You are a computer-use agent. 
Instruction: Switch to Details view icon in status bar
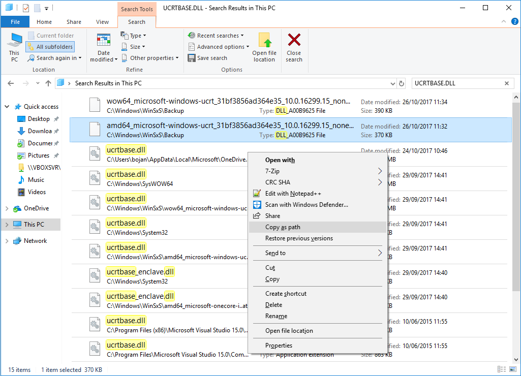[x=502, y=369]
